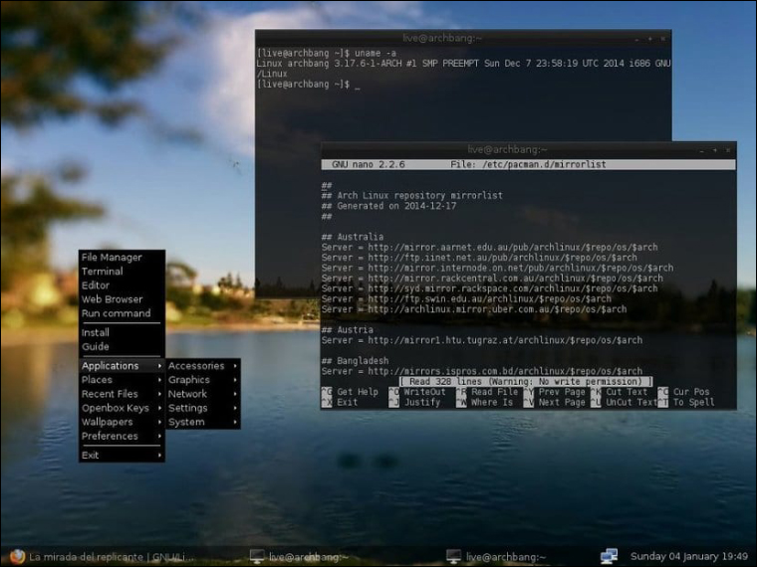757x567 pixels.
Task: Open the System category submenu
Action: pyautogui.click(x=203, y=422)
